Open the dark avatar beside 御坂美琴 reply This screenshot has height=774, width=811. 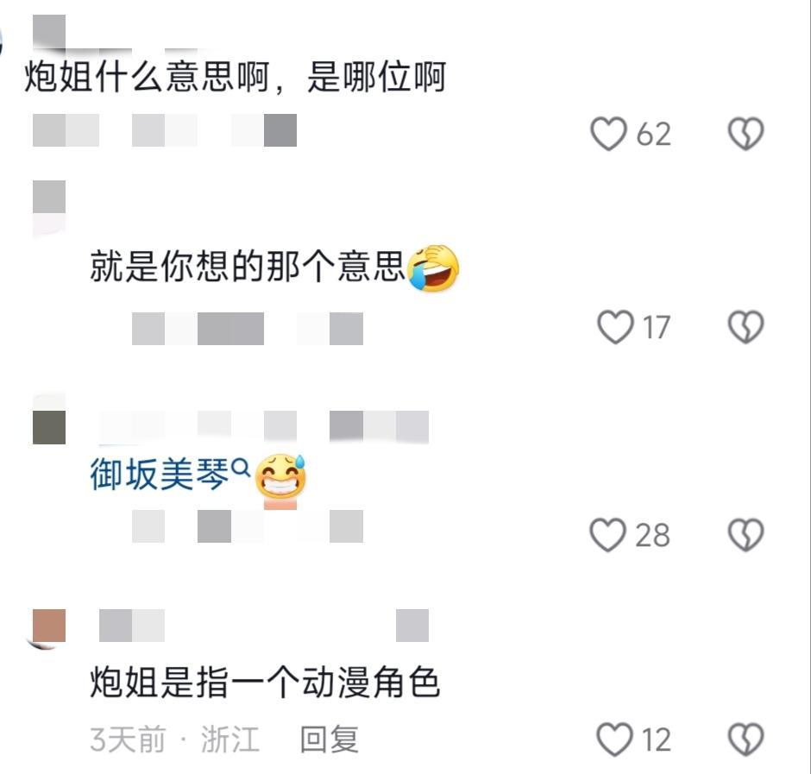click(48, 419)
